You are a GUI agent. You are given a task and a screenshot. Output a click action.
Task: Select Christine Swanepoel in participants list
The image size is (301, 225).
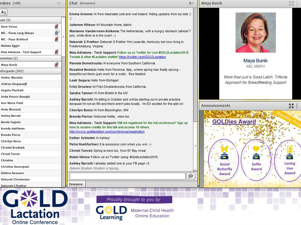click(x=31, y=166)
